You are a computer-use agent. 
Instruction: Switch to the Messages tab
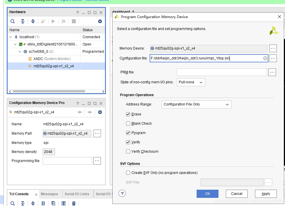coord(49,194)
